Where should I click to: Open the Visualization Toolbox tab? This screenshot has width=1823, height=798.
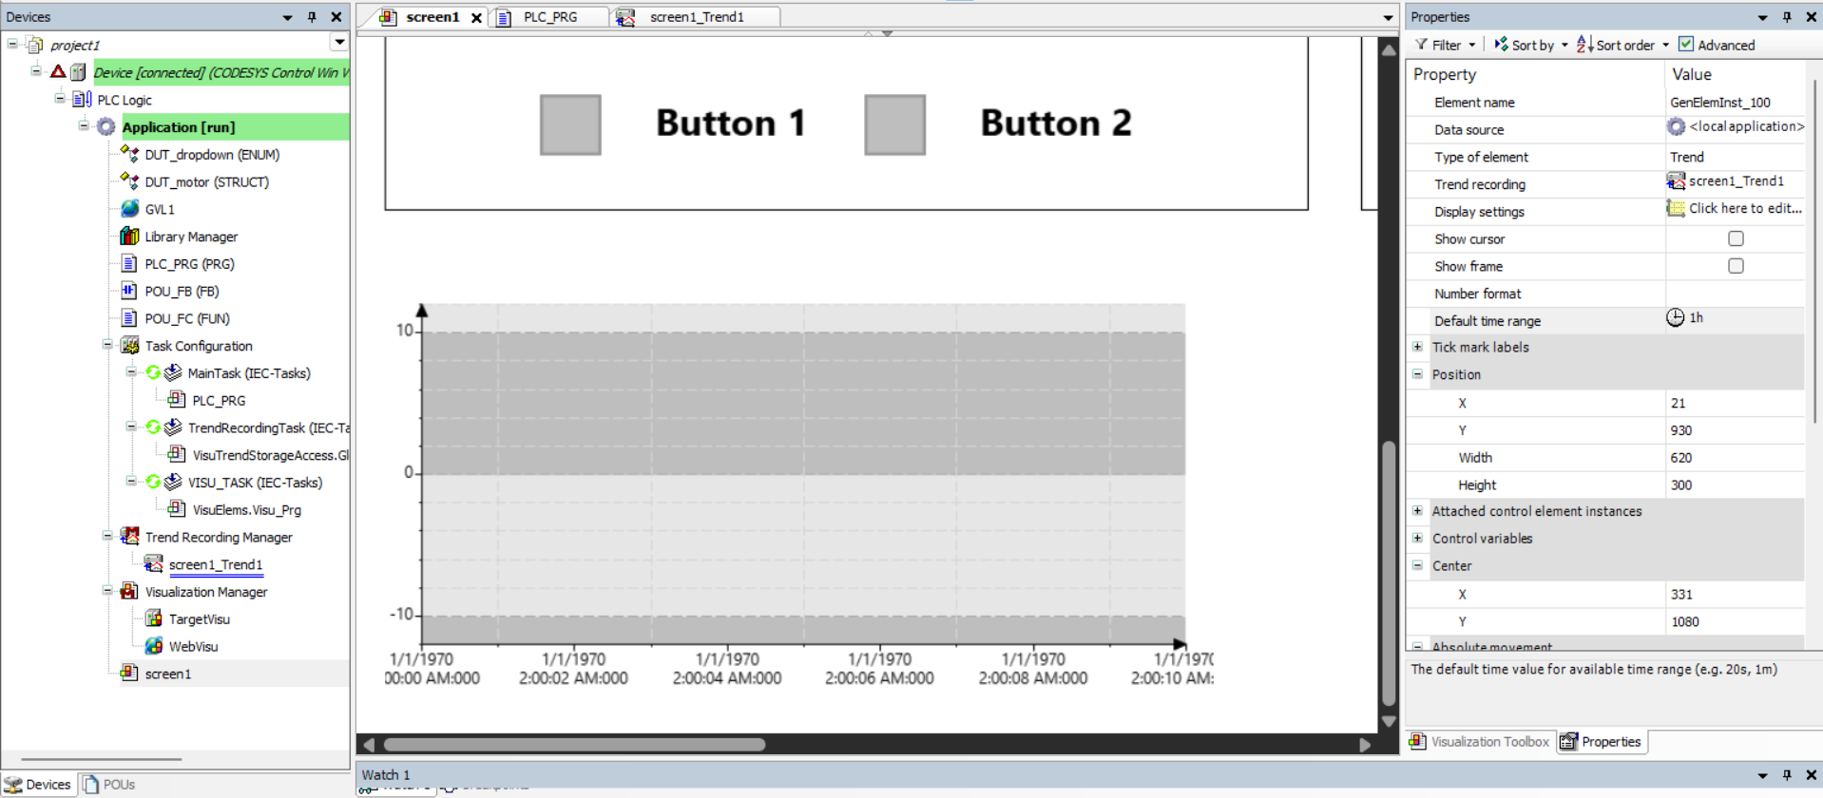click(x=1480, y=742)
